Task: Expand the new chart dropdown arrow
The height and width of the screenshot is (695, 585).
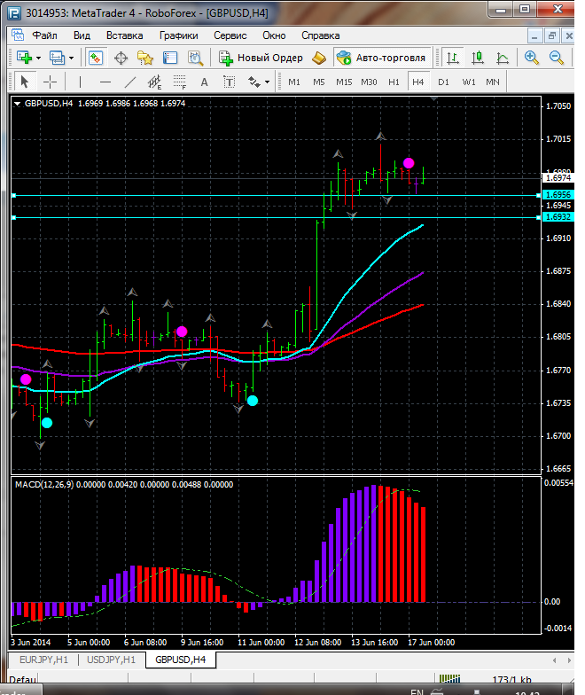Action: [38, 58]
